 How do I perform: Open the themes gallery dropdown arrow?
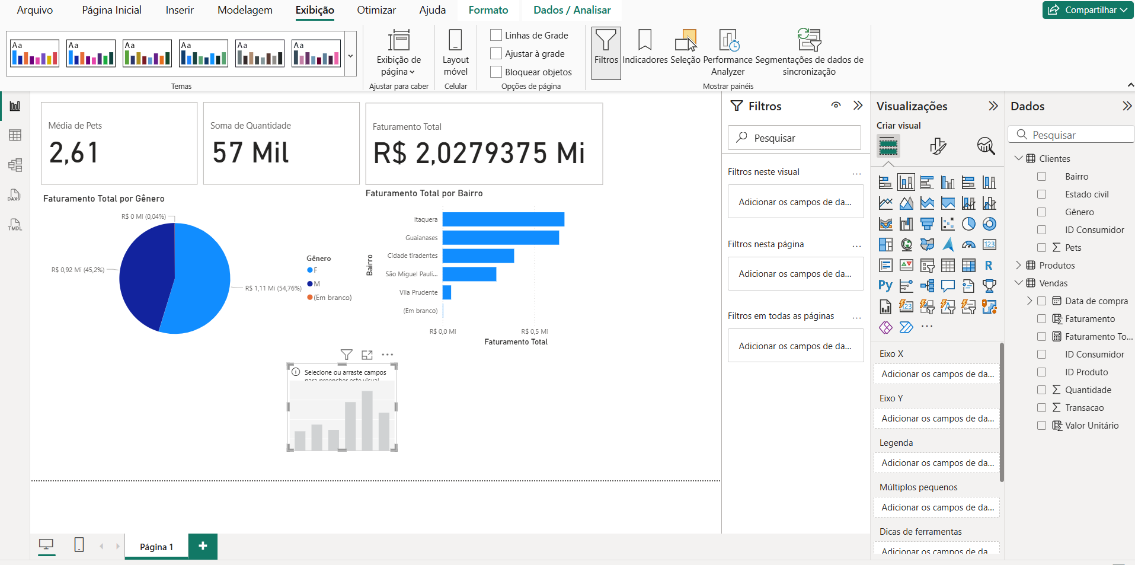tap(350, 56)
